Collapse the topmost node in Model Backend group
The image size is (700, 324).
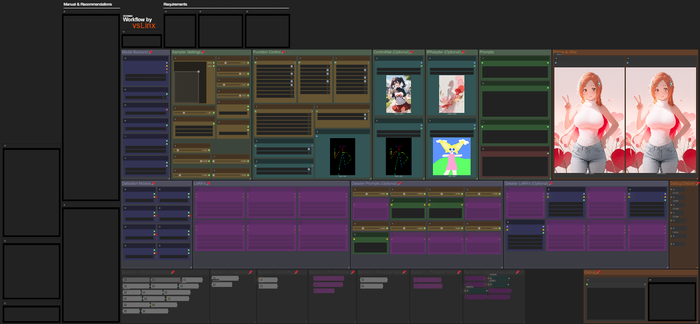click(125, 58)
